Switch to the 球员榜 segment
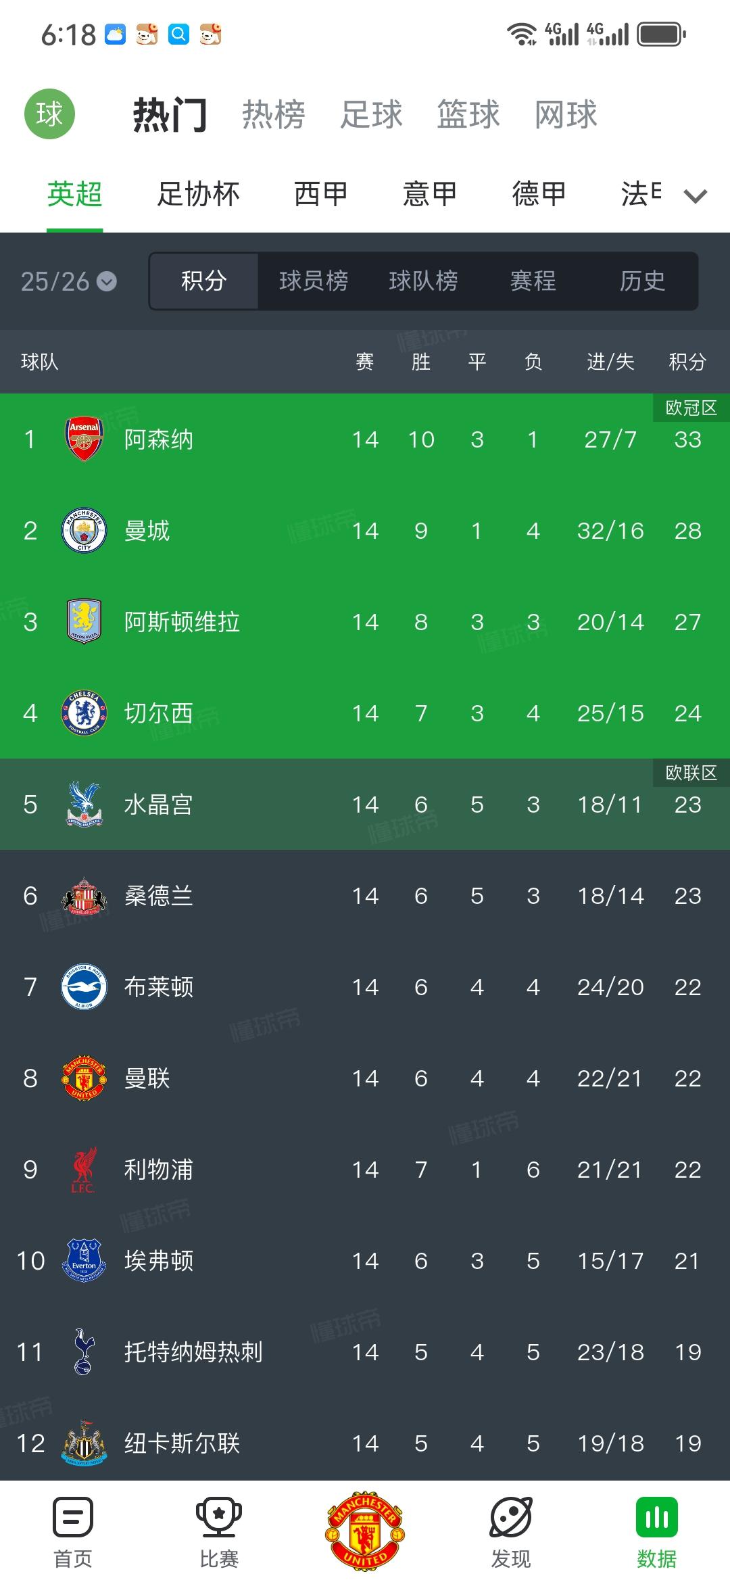 (x=314, y=281)
